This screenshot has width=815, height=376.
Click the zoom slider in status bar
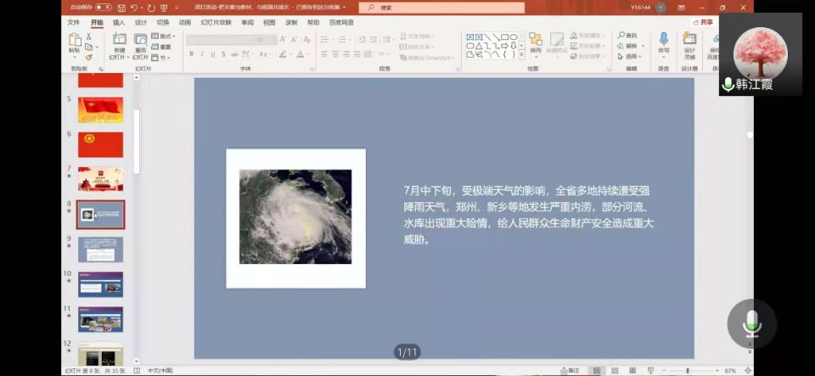tap(688, 371)
